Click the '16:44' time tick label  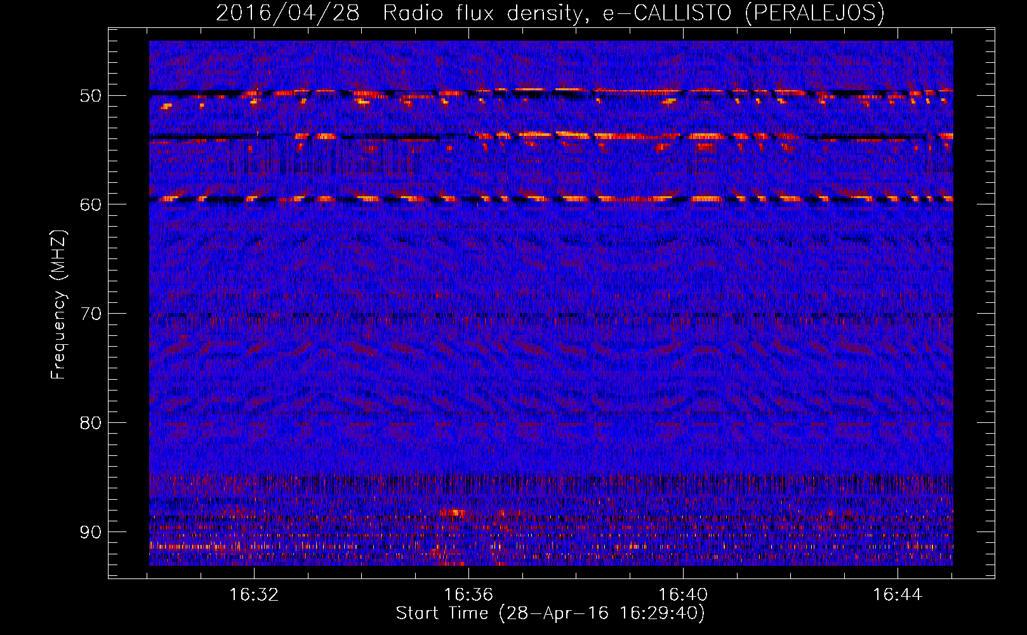898,595
